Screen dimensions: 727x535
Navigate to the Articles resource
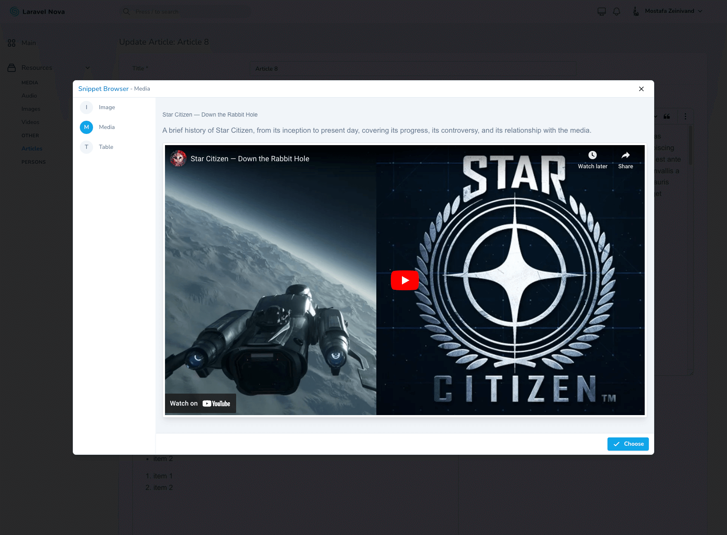coord(32,148)
